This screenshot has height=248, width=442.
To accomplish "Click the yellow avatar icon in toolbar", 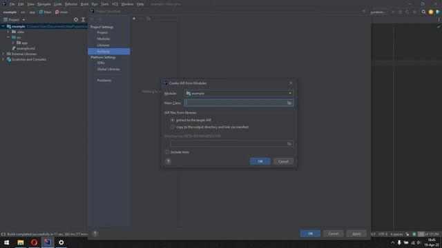I will pyautogui.click(x=431, y=12).
